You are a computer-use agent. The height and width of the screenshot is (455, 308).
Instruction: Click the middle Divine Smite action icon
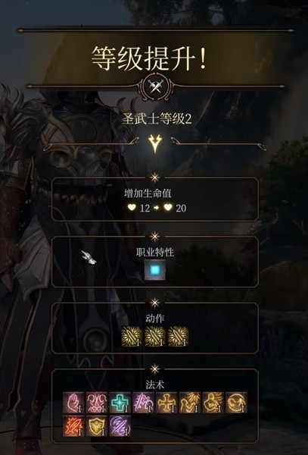click(155, 337)
